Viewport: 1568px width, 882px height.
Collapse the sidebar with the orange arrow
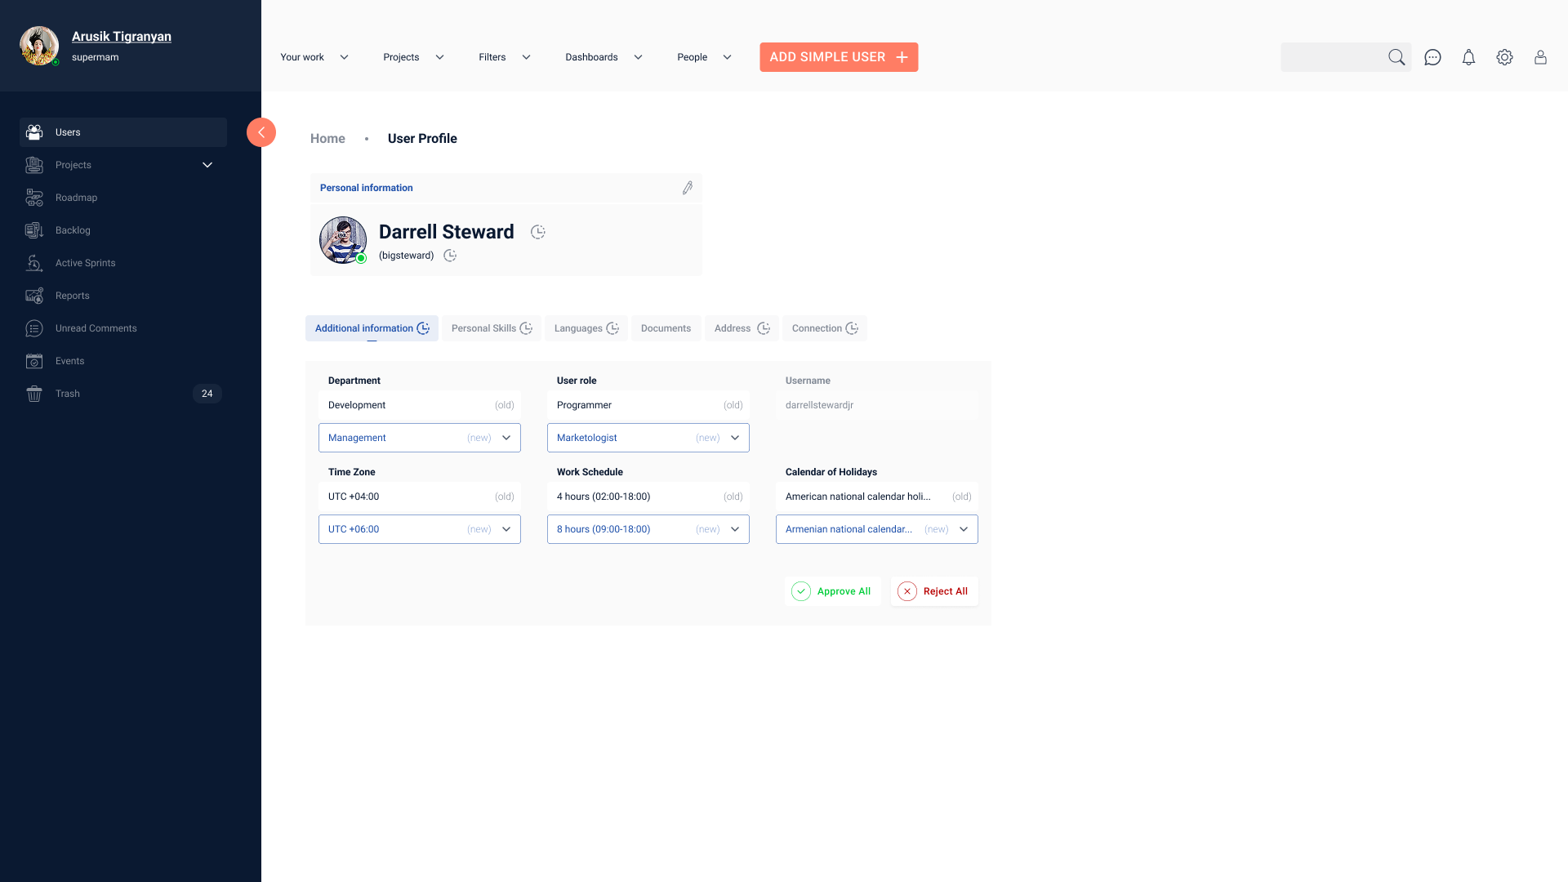(261, 132)
